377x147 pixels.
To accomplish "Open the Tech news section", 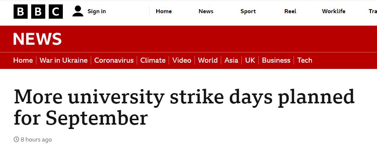I will click(305, 60).
